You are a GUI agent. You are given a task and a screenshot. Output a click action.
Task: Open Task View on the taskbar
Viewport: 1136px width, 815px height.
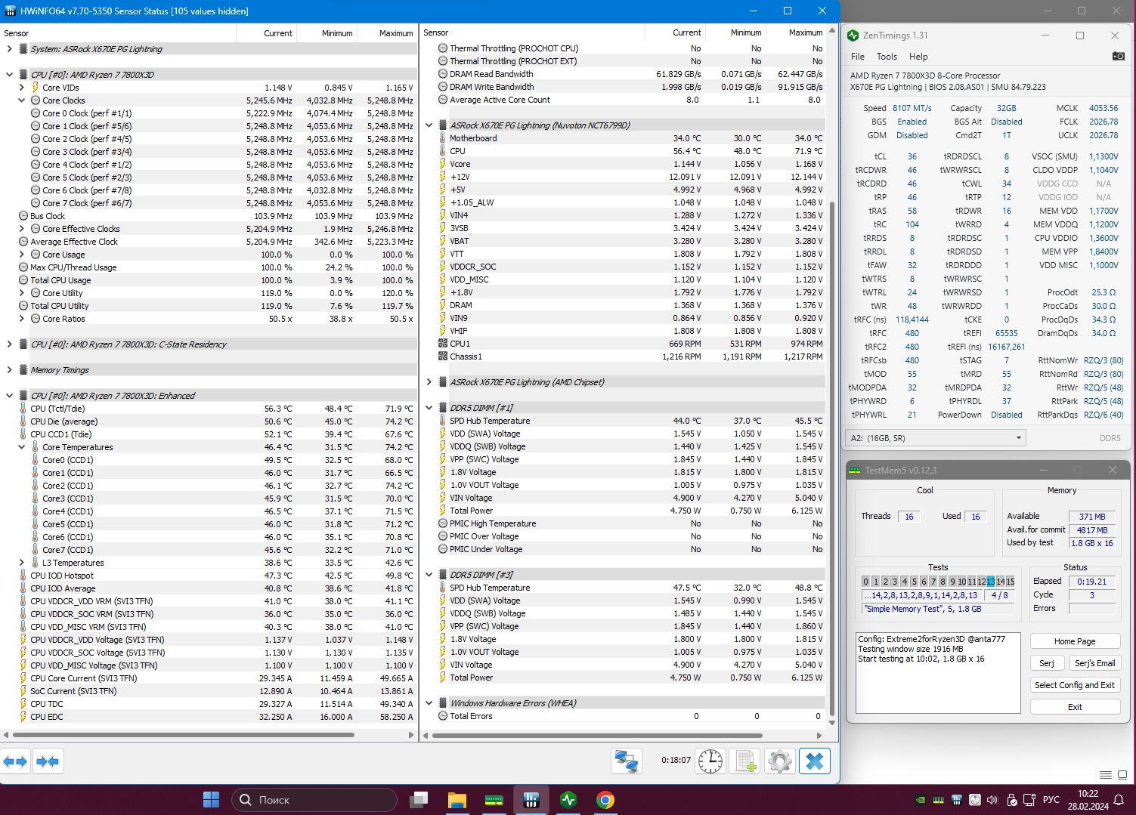tap(419, 799)
